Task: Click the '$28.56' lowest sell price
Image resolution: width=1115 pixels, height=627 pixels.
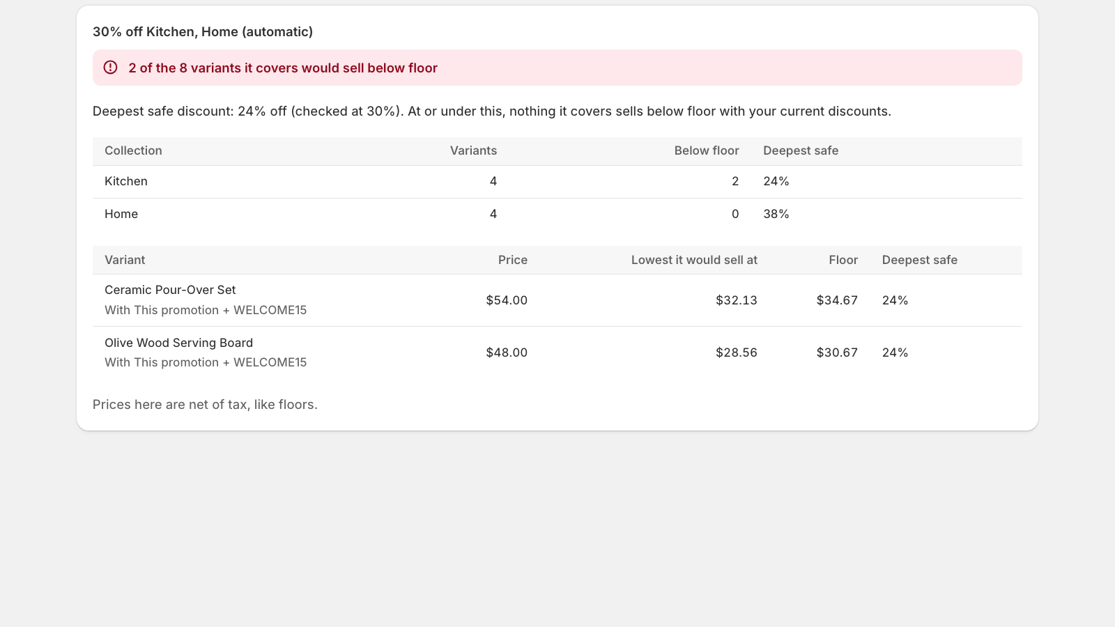Action: 737,353
